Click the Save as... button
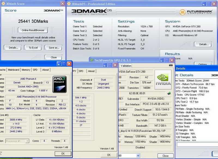218x159 pixels. coord(54,48)
